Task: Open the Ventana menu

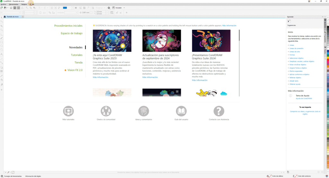Action: (24, 4)
